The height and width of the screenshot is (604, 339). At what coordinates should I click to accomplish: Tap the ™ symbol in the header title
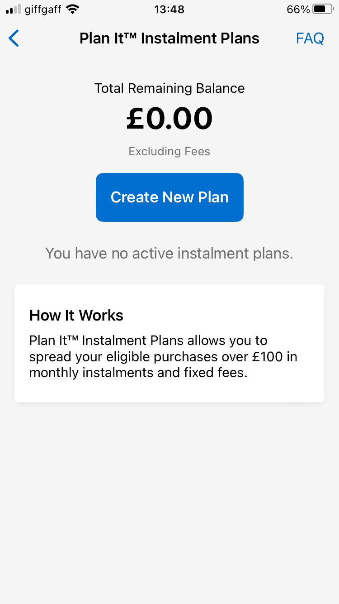(x=132, y=35)
